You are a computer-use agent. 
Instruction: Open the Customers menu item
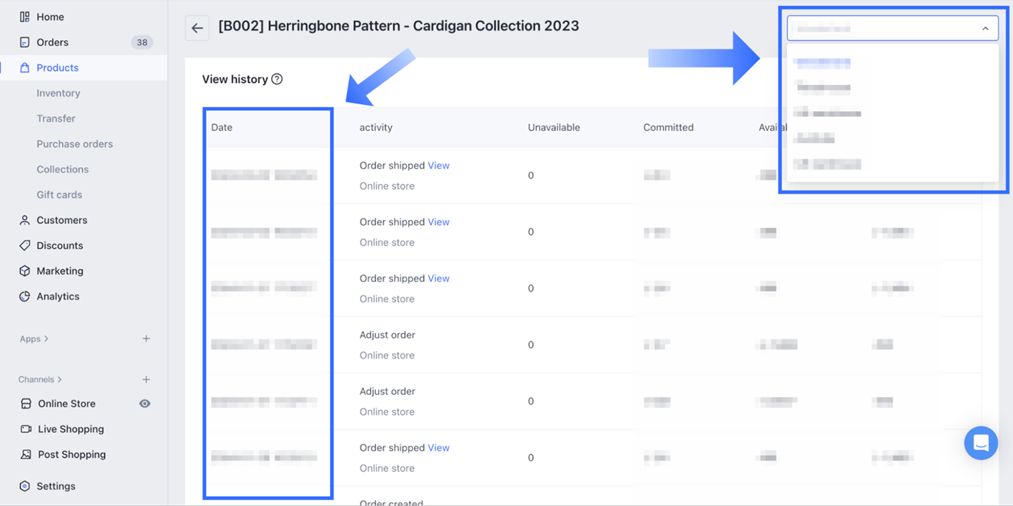[x=62, y=220]
